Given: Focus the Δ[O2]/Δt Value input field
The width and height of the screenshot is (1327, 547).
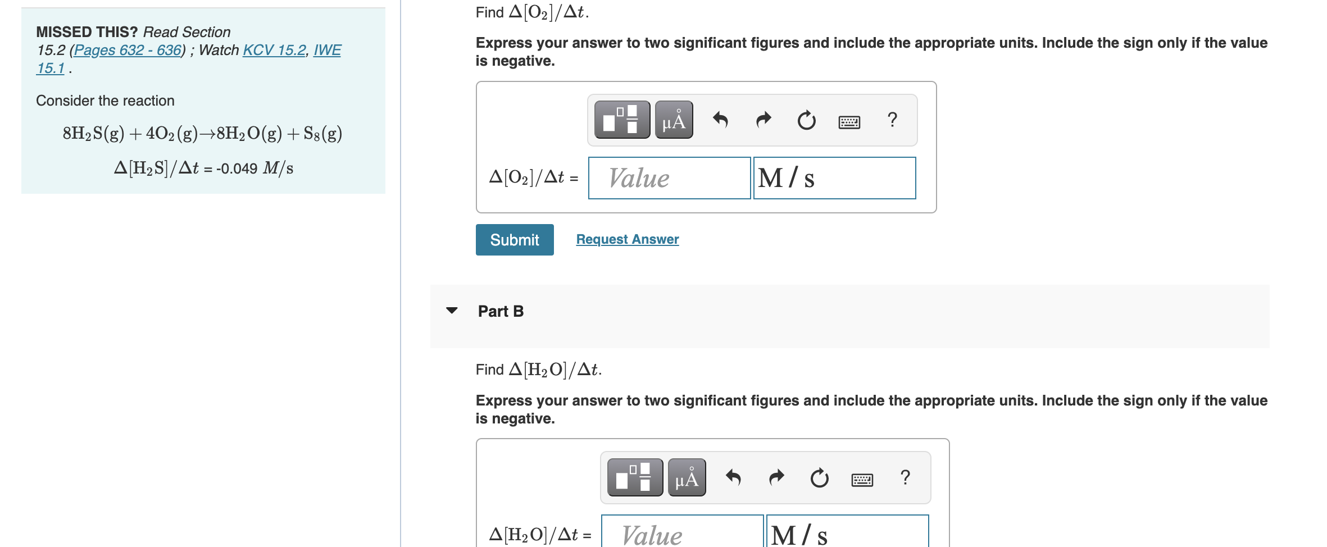Looking at the screenshot, I should tap(669, 178).
